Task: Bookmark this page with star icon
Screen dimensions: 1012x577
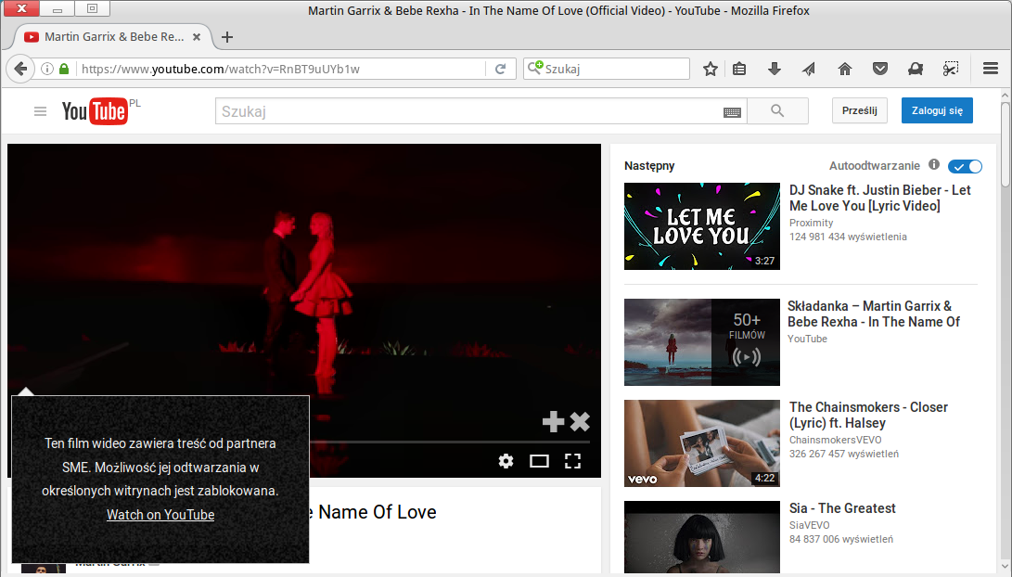Action: coord(710,69)
